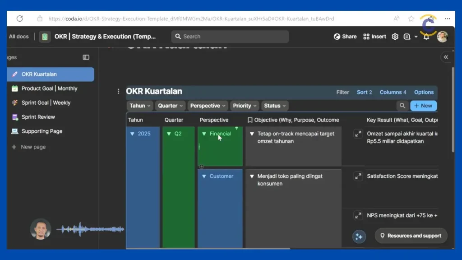Click the table search magnifier icon

coord(402,106)
